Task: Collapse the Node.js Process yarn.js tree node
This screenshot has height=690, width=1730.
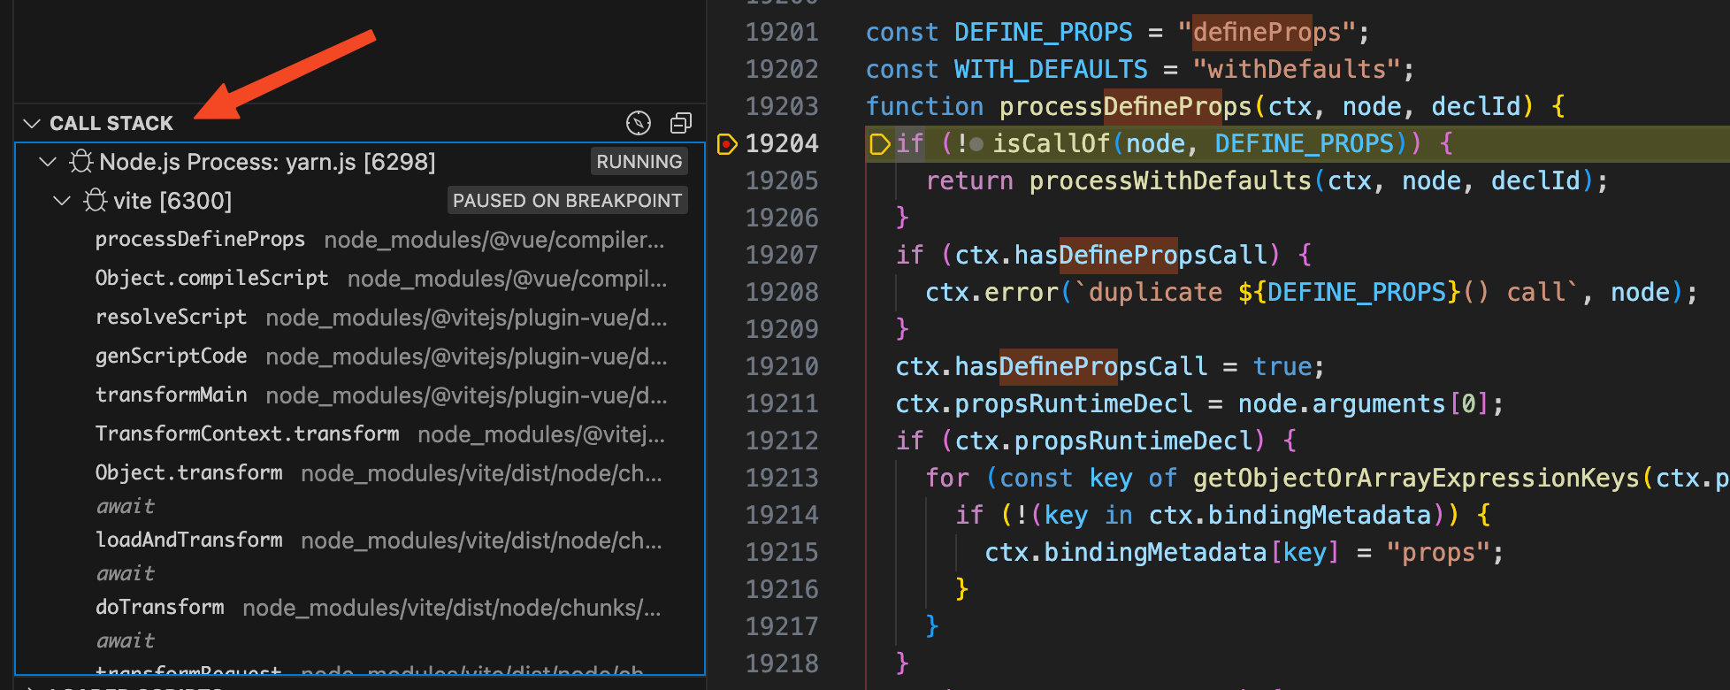Action: pyautogui.click(x=48, y=162)
